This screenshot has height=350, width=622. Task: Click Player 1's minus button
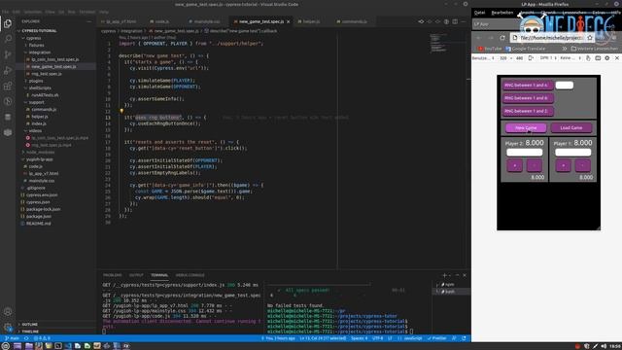583,165
